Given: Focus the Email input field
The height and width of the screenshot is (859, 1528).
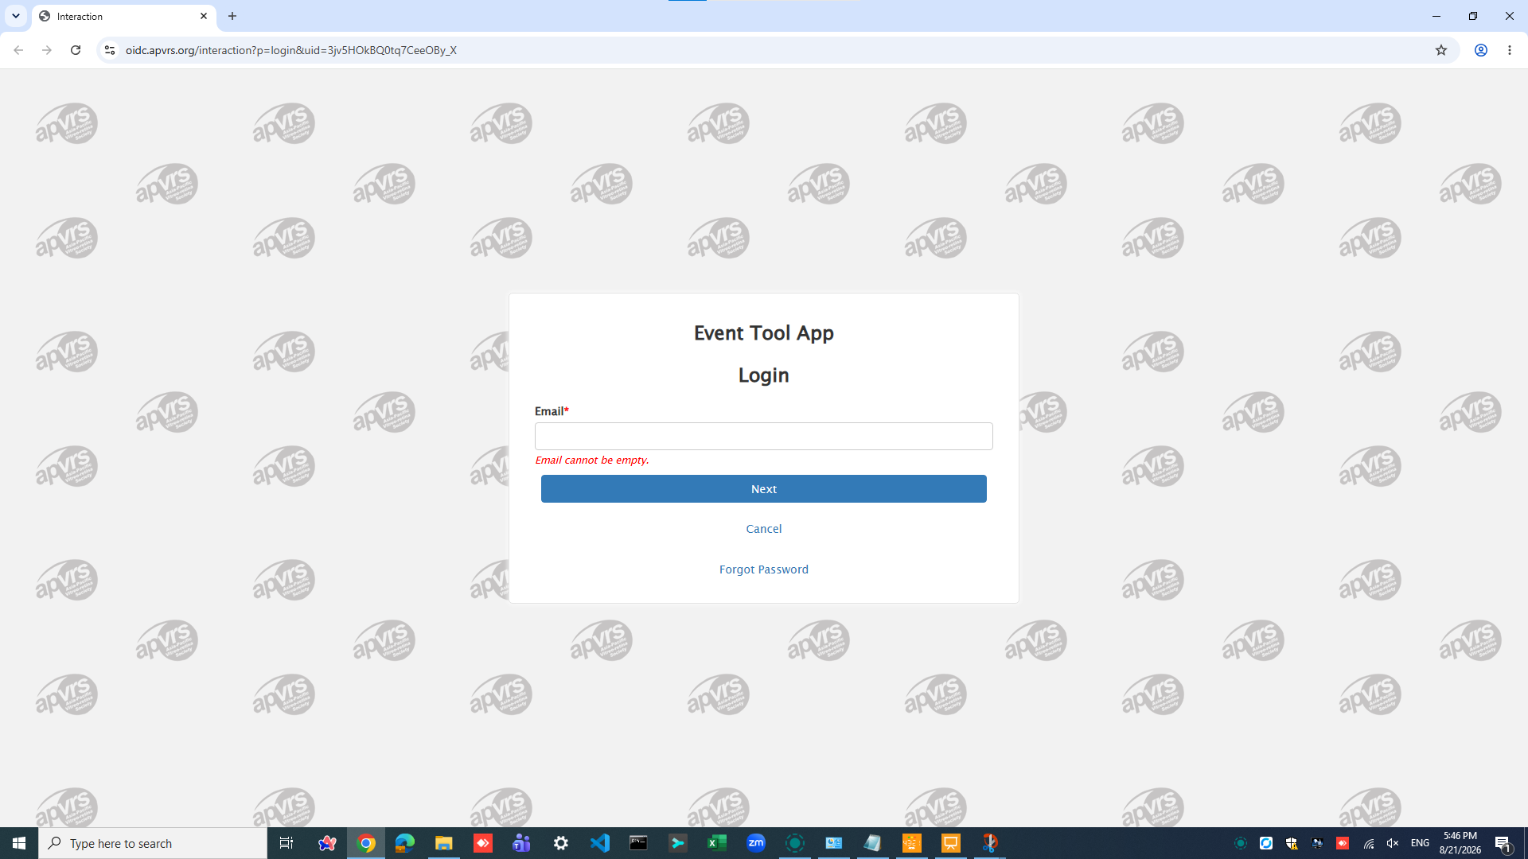Looking at the screenshot, I should point(763,436).
